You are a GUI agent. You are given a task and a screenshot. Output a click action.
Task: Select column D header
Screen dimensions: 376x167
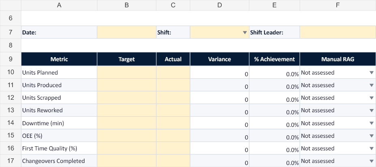[x=219, y=5]
